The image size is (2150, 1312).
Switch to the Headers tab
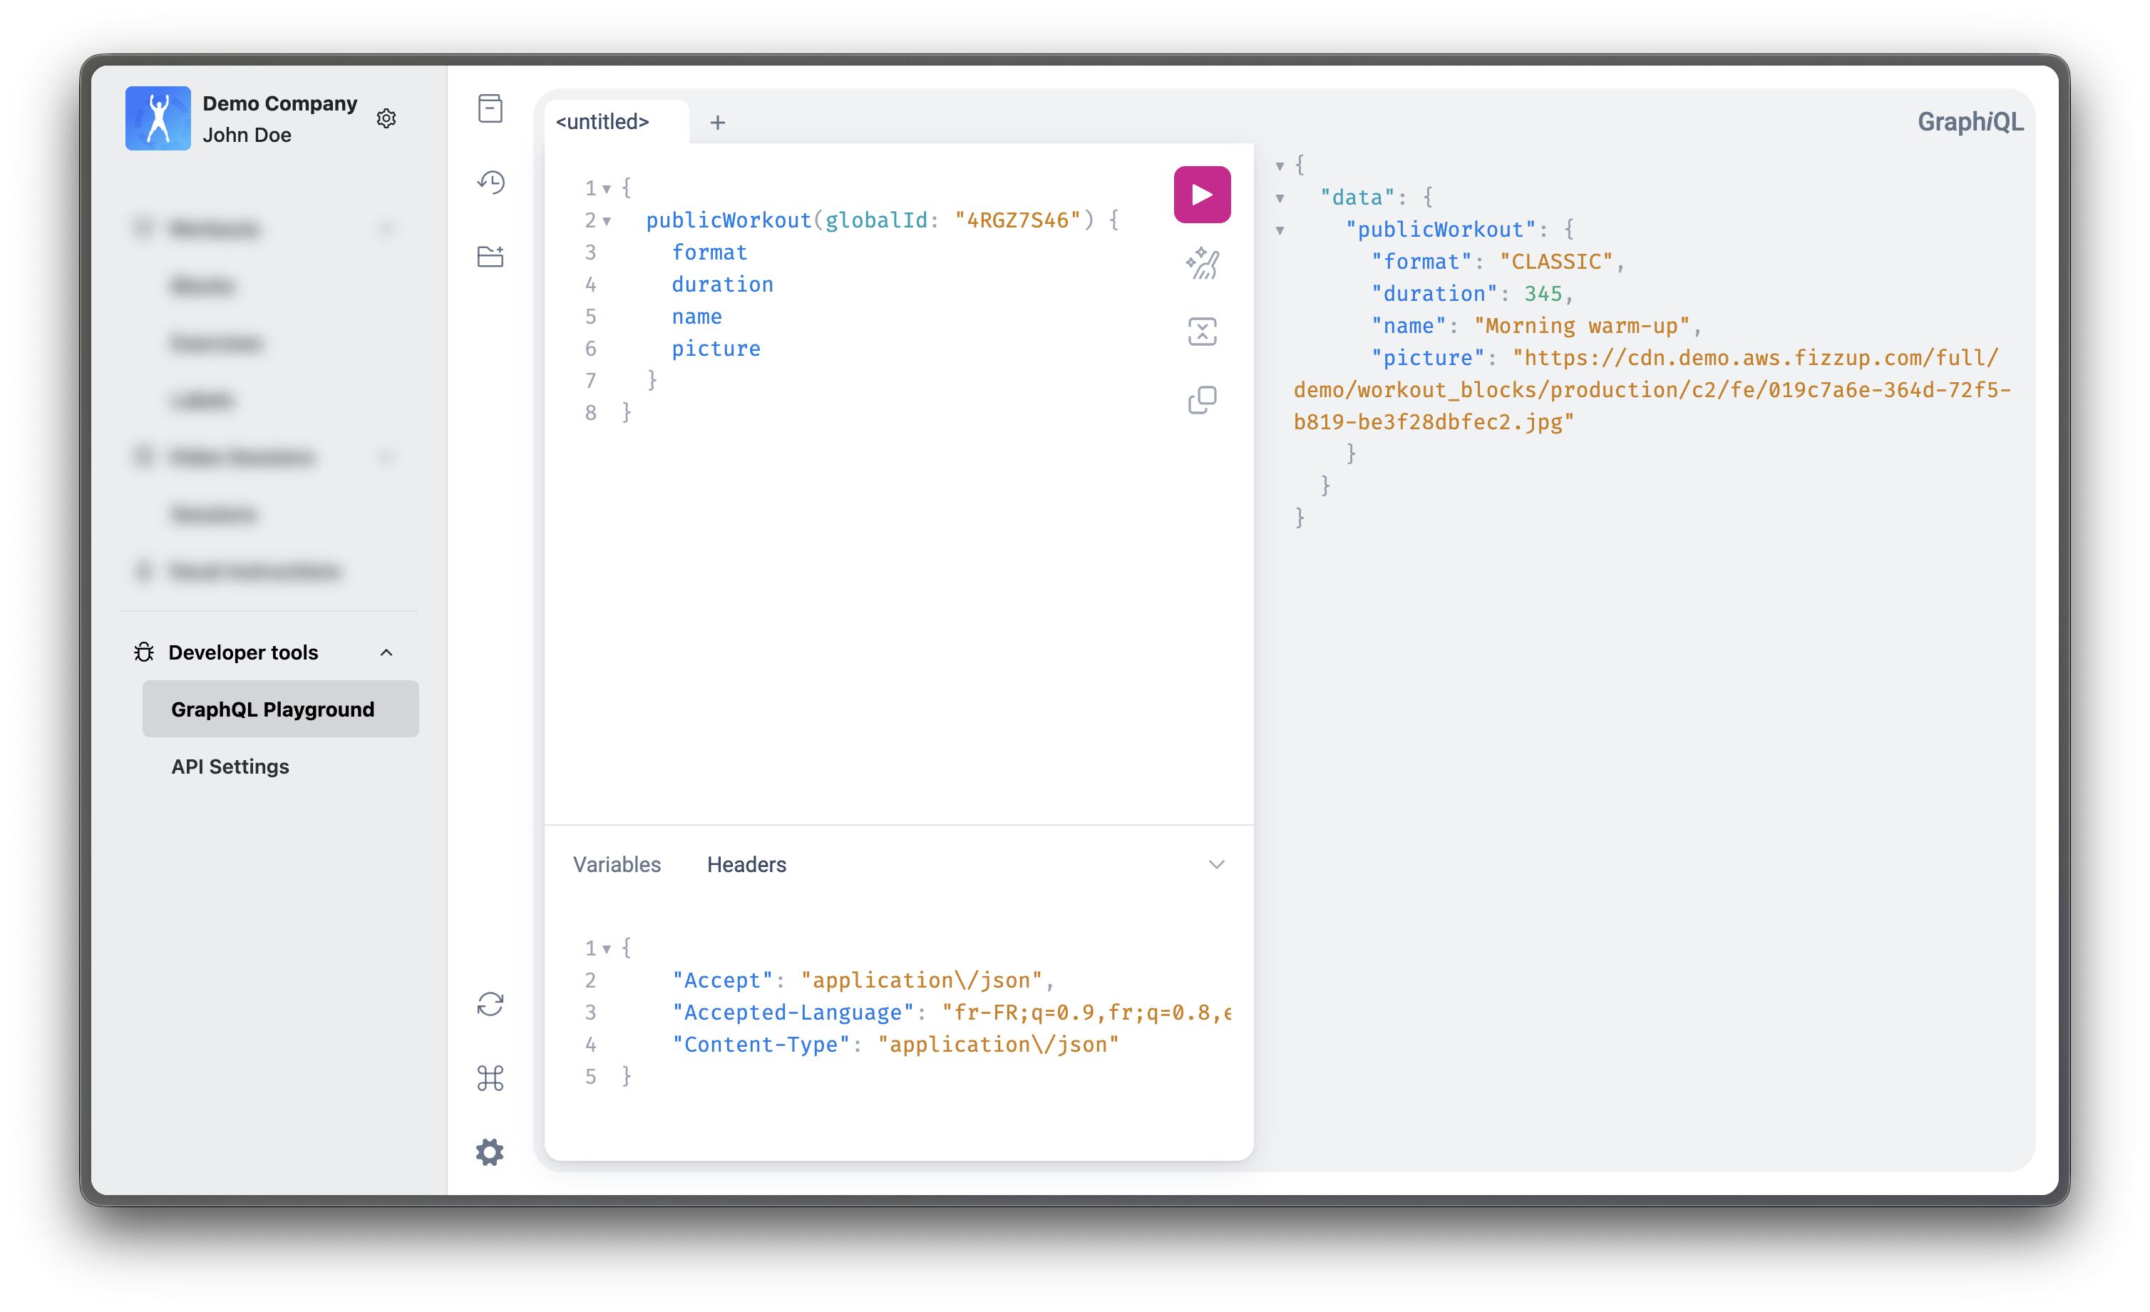tap(747, 864)
